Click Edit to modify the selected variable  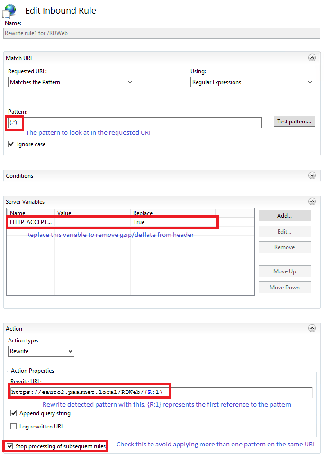click(284, 231)
